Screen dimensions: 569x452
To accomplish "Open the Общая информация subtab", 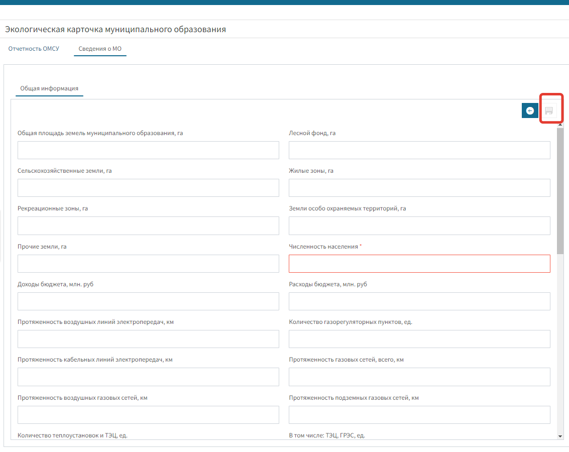I will tap(49, 88).
